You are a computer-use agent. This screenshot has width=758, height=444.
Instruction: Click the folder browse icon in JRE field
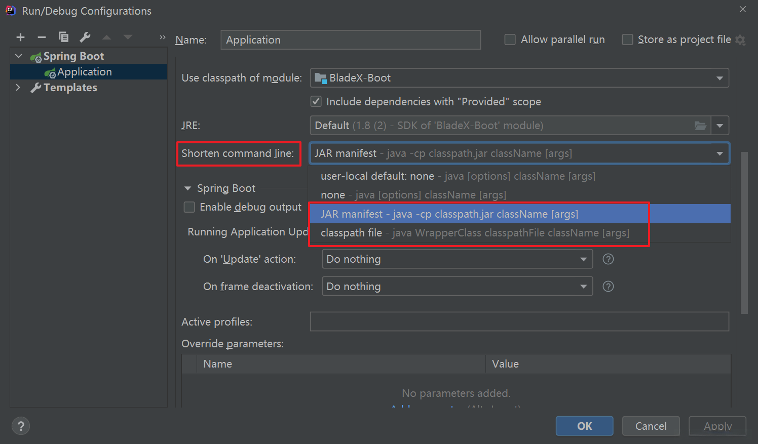point(700,126)
